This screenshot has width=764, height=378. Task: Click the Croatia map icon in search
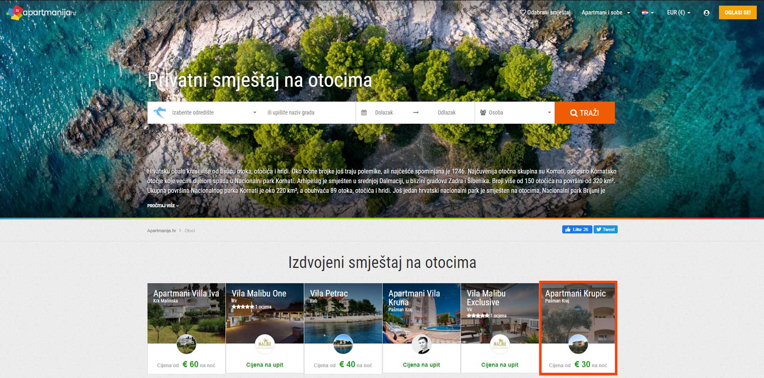pos(160,112)
